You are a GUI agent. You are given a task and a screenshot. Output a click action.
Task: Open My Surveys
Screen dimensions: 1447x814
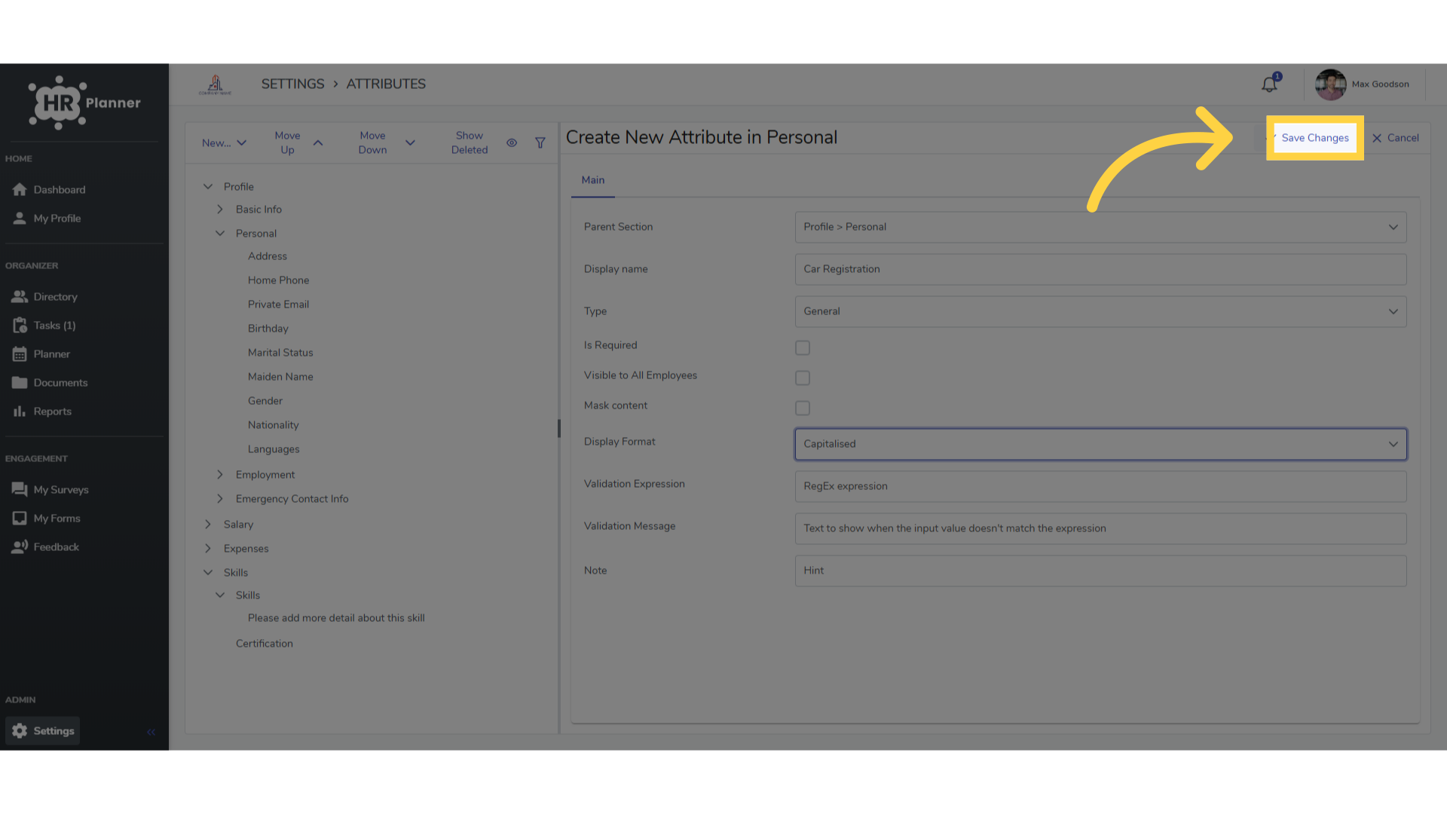pyautogui.click(x=50, y=489)
